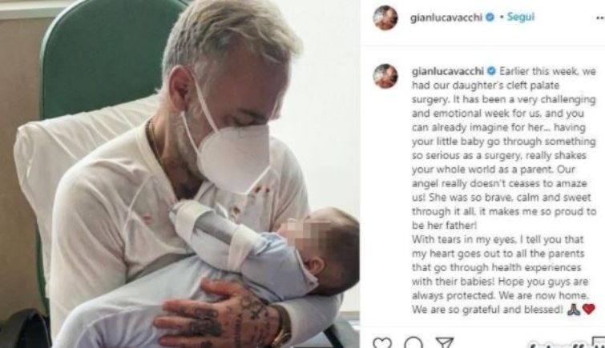Image resolution: width=605 pixels, height=348 pixels.
Task: Follow account via Segui link
Action: 521,17
